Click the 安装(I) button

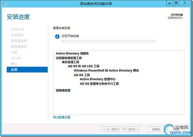[x=156, y=129]
